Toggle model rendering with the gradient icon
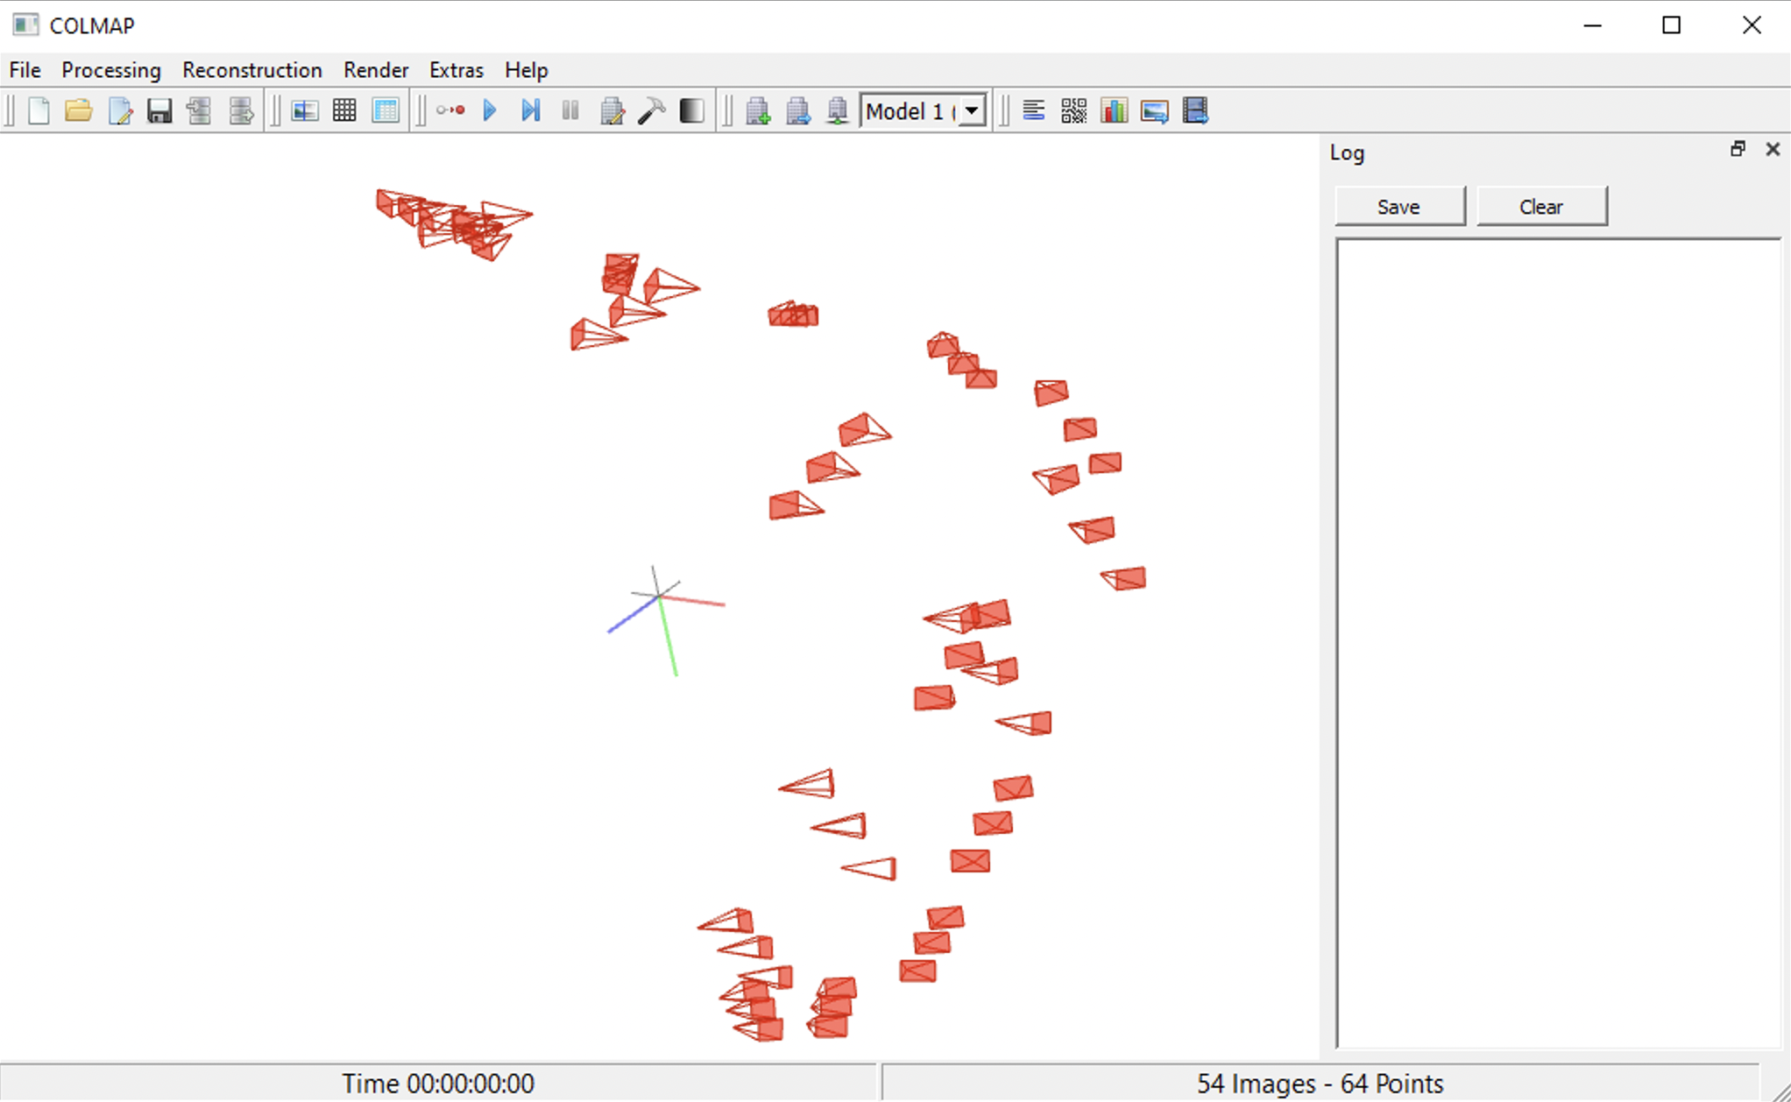This screenshot has height=1102, width=1791. [x=691, y=110]
